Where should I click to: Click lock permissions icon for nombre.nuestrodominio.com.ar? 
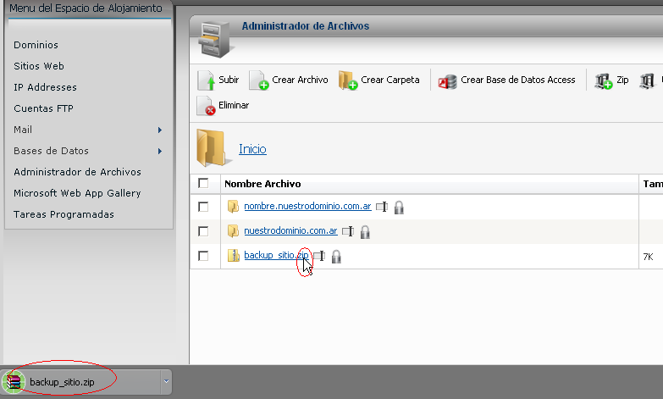(399, 208)
